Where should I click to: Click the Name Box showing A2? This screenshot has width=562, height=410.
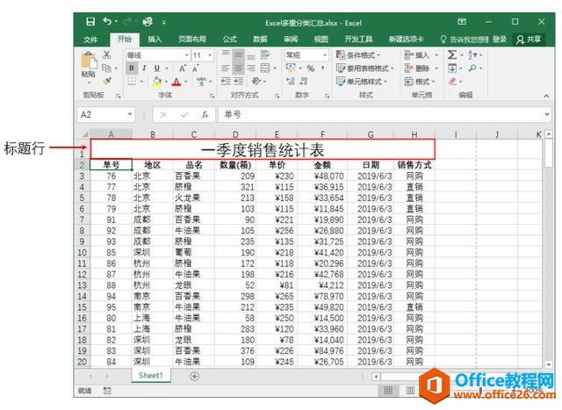[x=101, y=114]
